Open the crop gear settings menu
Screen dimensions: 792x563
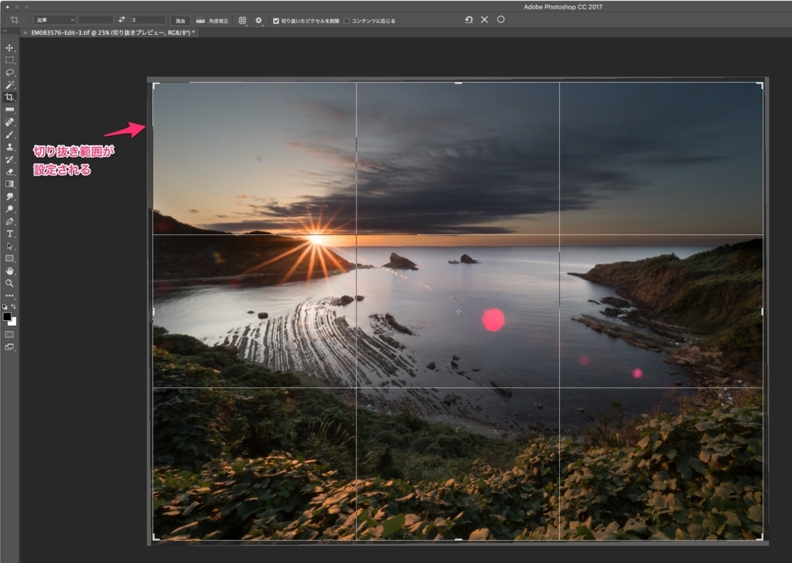(259, 21)
